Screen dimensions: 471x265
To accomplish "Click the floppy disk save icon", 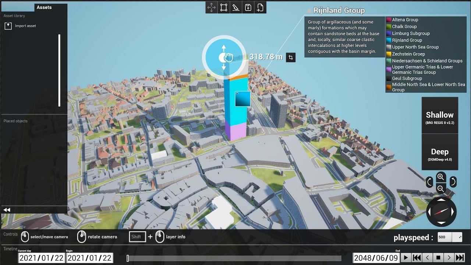I will (248, 7).
